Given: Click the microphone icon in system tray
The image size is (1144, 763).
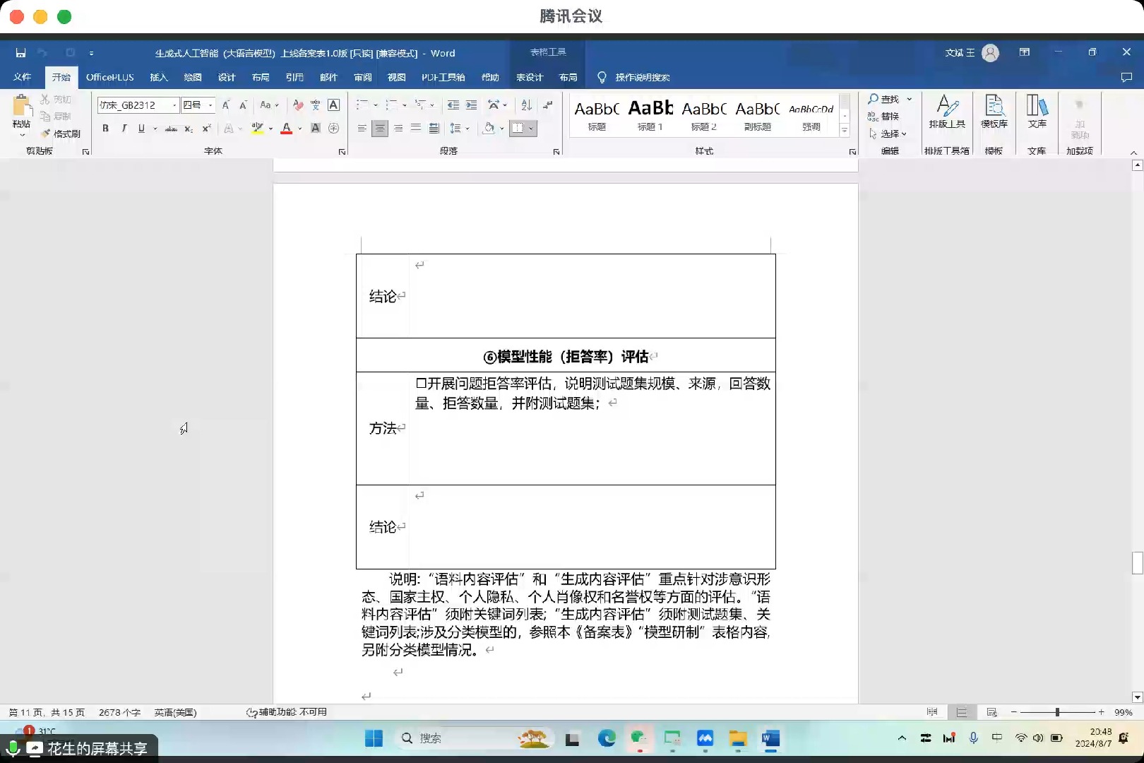Looking at the screenshot, I should point(973,738).
